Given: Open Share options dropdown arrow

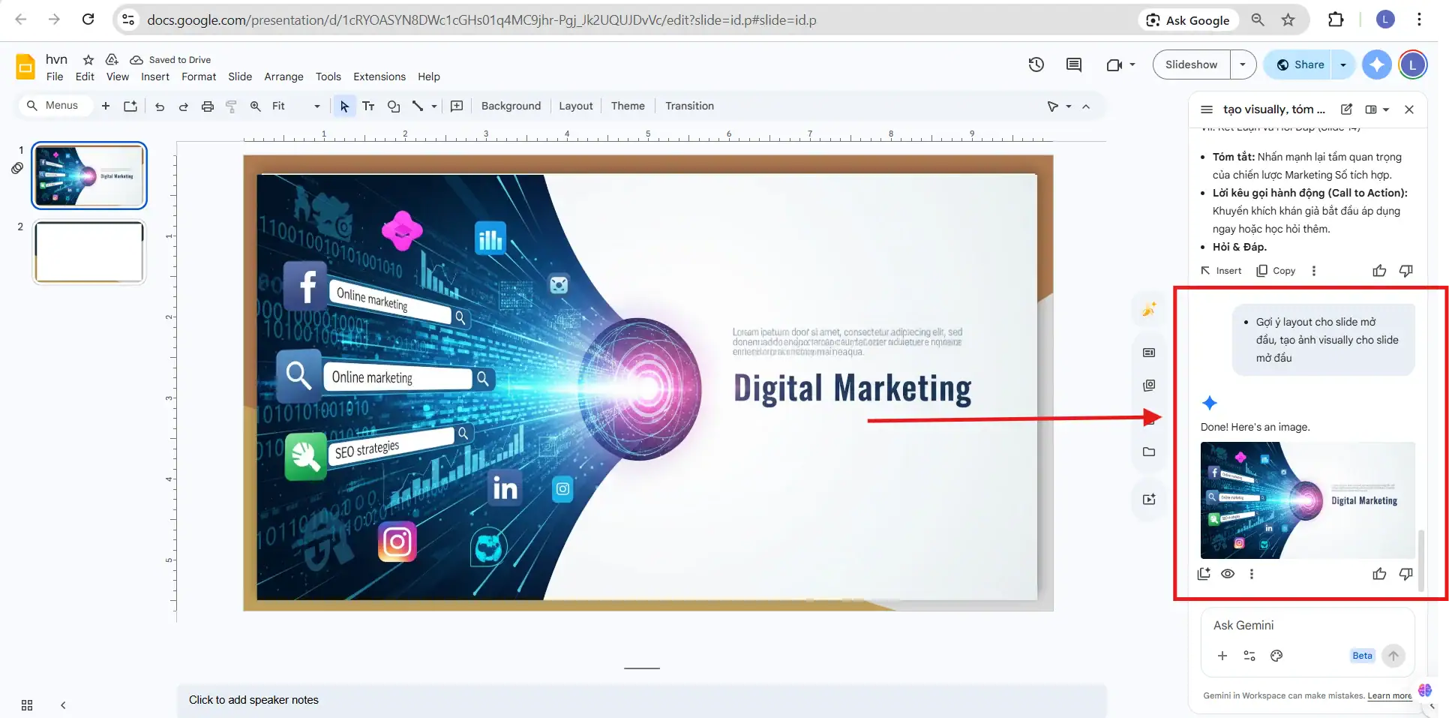Looking at the screenshot, I should point(1343,65).
